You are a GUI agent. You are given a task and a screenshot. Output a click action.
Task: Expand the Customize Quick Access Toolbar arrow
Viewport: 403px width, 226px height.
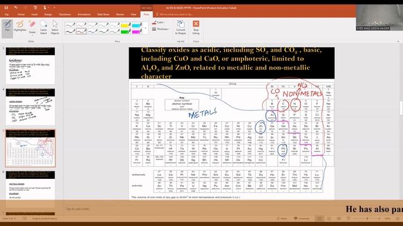[x=55, y=8]
